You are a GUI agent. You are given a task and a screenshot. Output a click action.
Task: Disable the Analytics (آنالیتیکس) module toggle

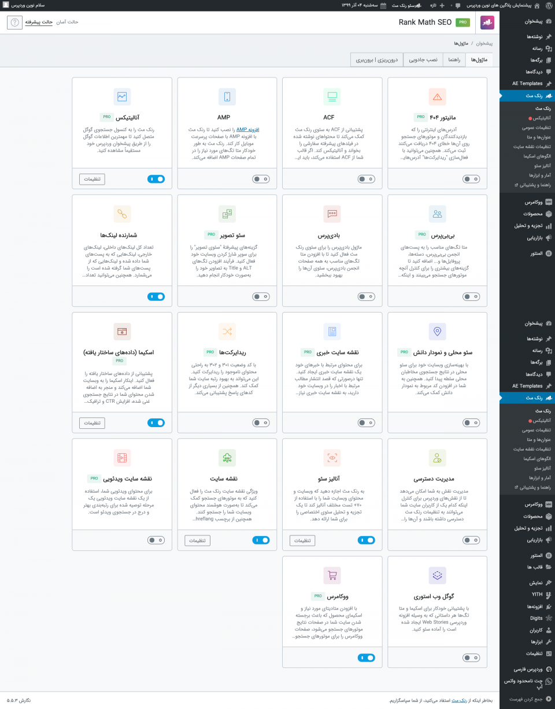click(156, 179)
